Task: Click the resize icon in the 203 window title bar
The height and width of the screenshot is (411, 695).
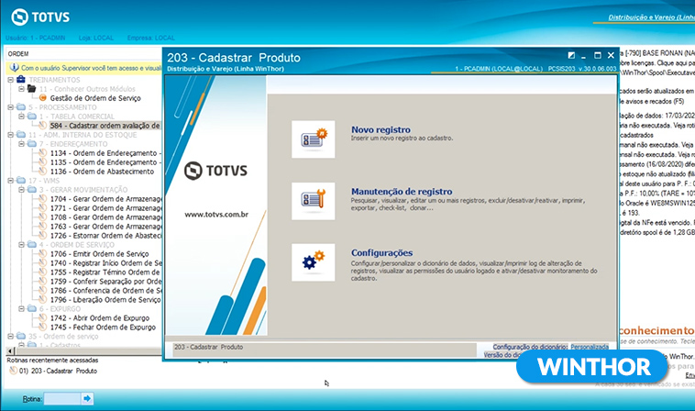Action: pos(571,56)
